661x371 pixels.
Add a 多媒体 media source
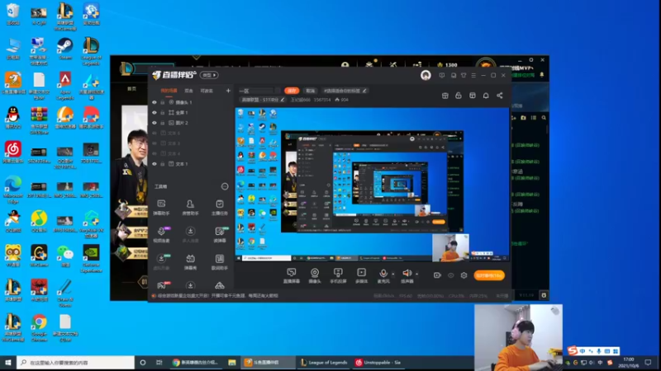(361, 275)
